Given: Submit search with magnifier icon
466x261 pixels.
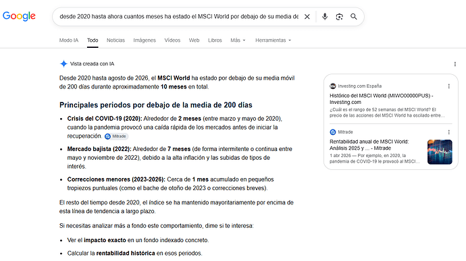Looking at the screenshot, I should [x=354, y=17].
